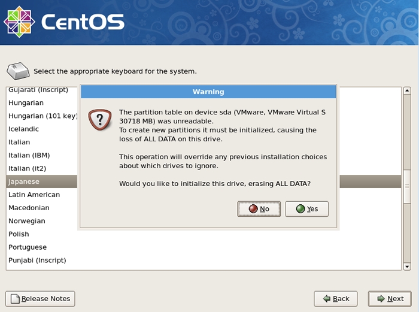
Task: Click the keyboard list scrollbar thumb
Action: coord(407,186)
